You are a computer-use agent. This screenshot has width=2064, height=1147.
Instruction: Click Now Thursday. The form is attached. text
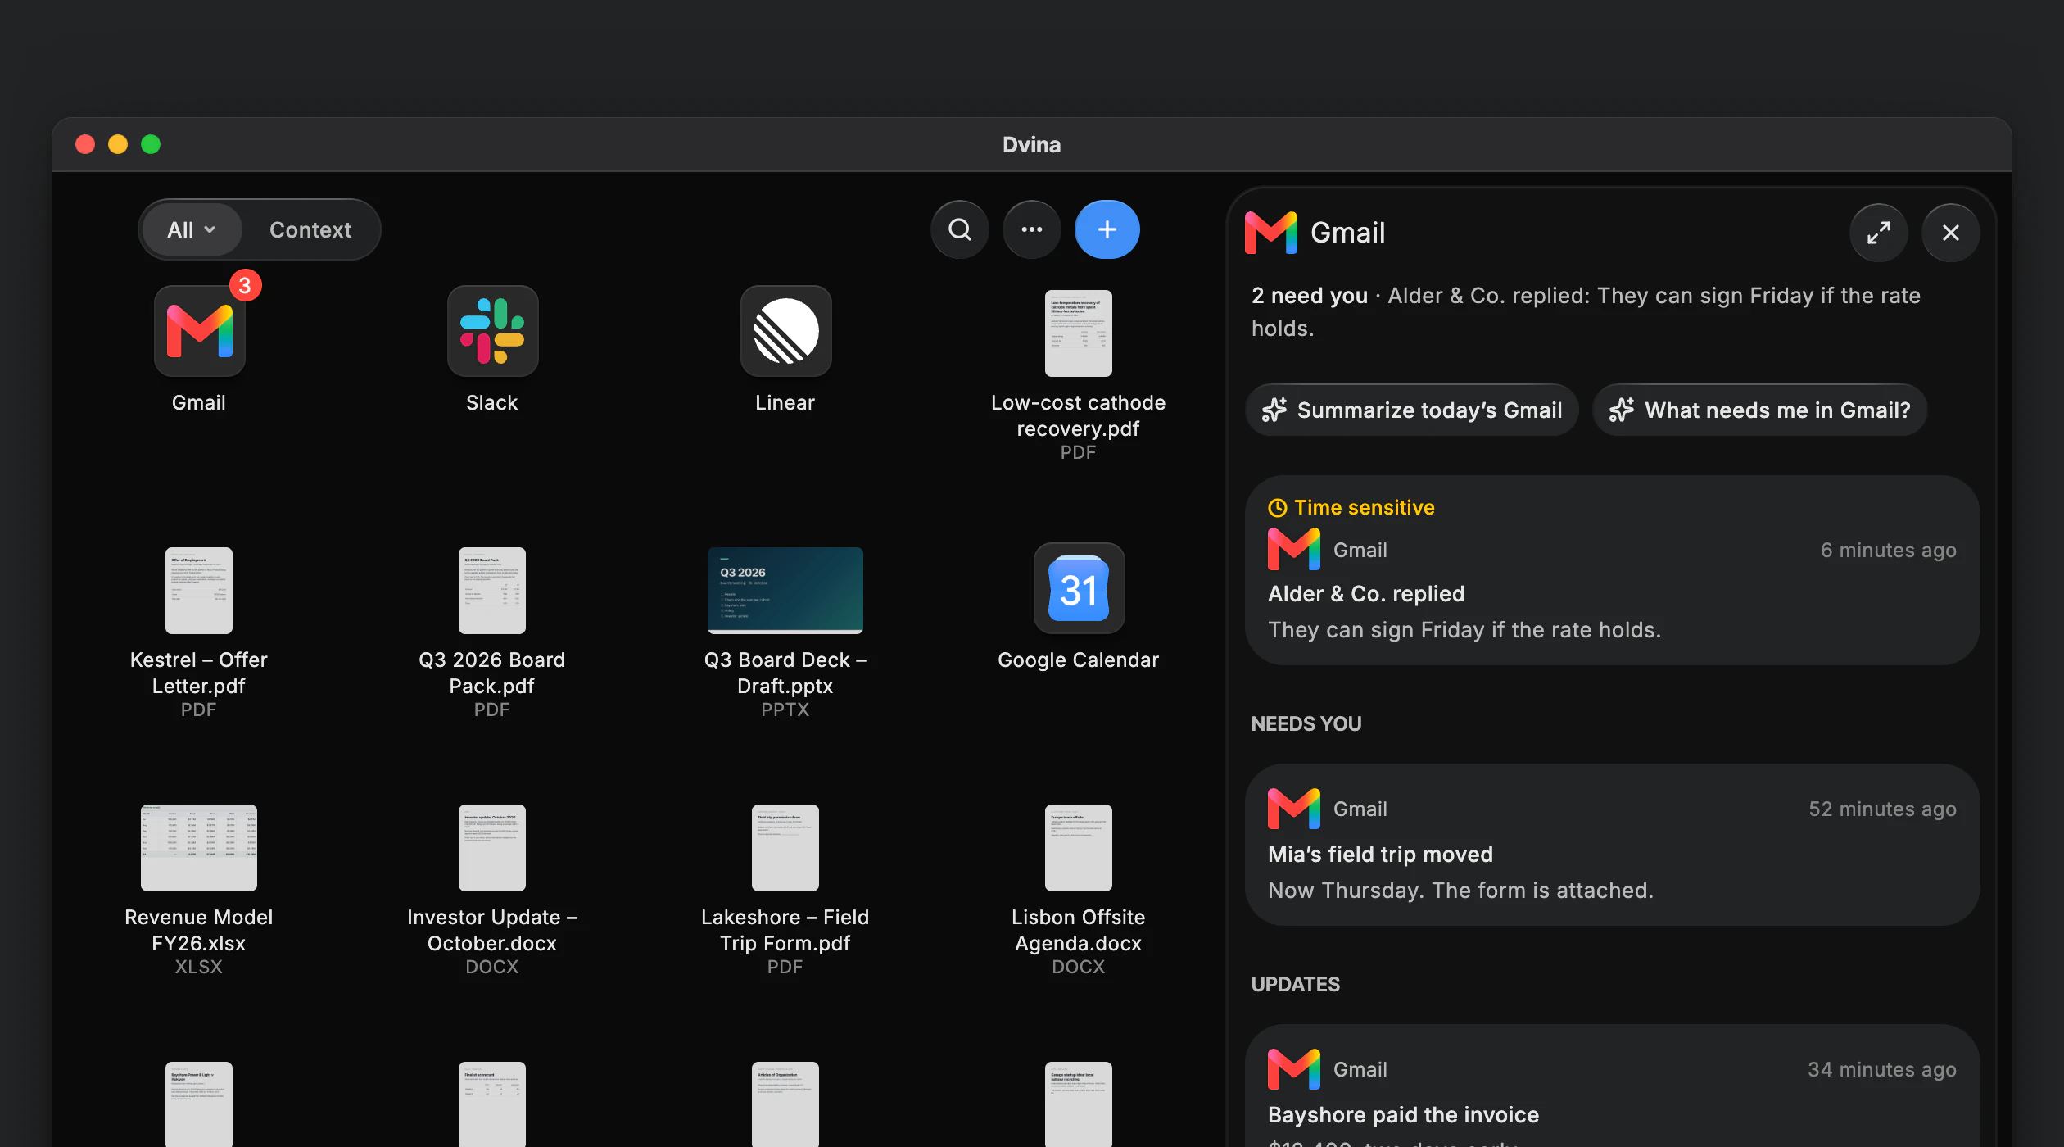point(1461,891)
